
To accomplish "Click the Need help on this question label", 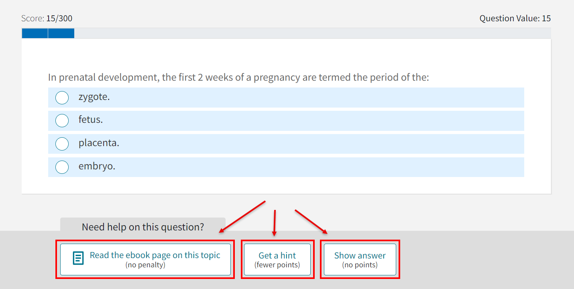I will point(142,227).
